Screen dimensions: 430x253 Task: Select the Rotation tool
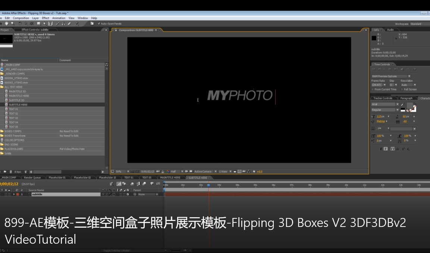pyautogui.click(x=20, y=23)
